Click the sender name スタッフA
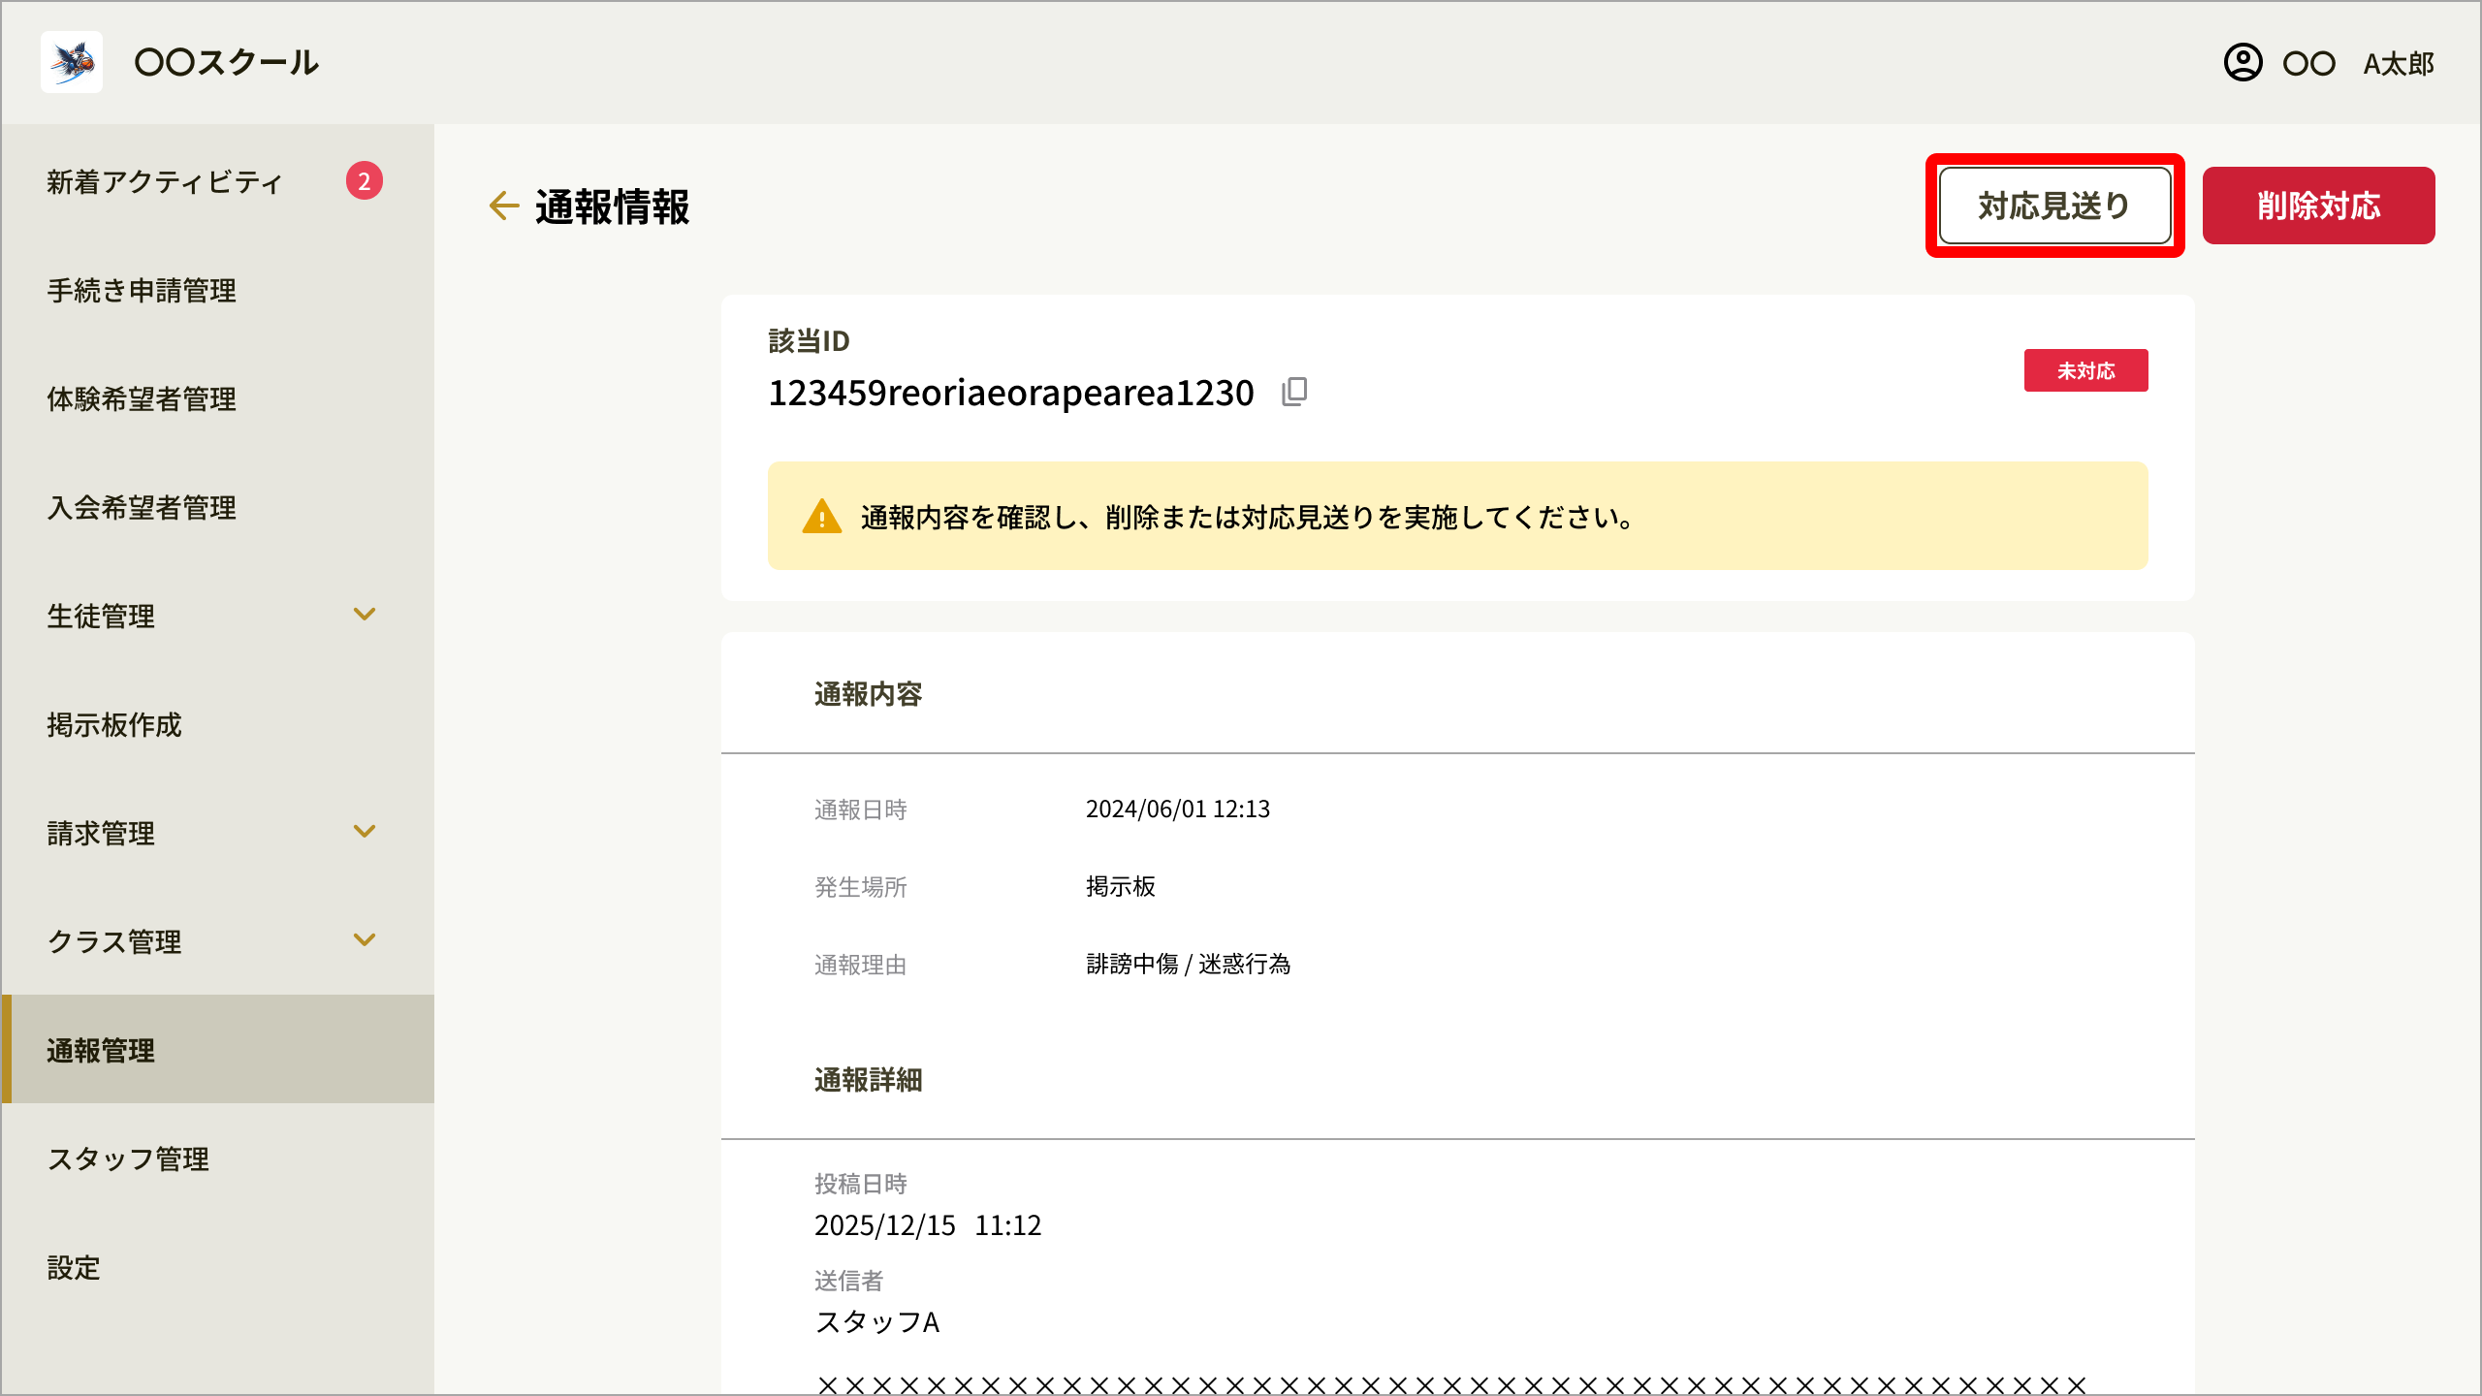Screen dimensions: 2482x1396 point(877,1322)
